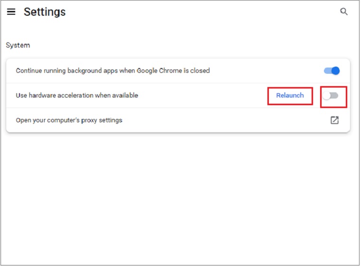Screen dimensions: 361x266
Task: Click empty space in the hardware acceleration row
Action: coord(204,96)
